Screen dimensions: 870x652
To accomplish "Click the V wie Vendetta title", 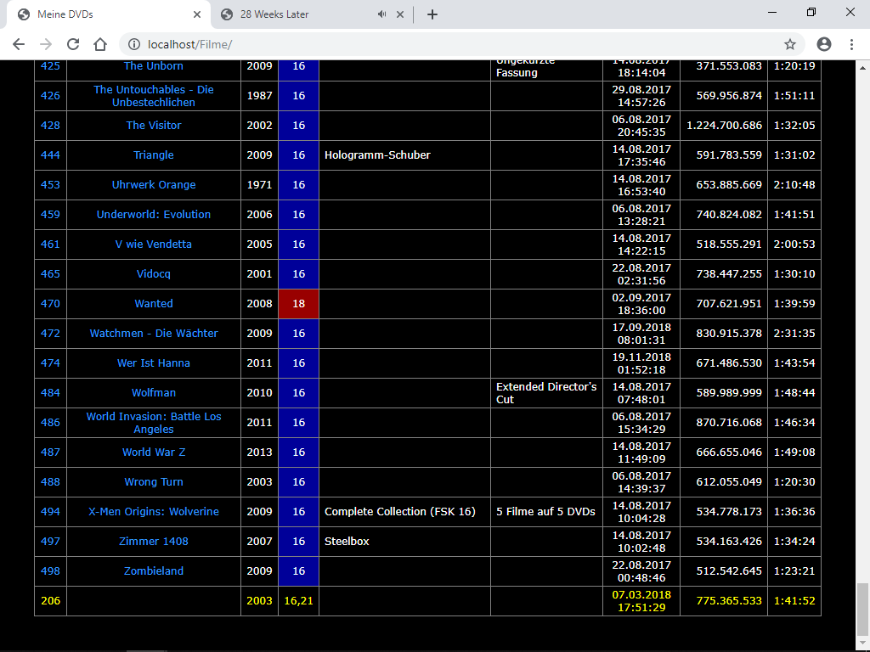I will [154, 244].
